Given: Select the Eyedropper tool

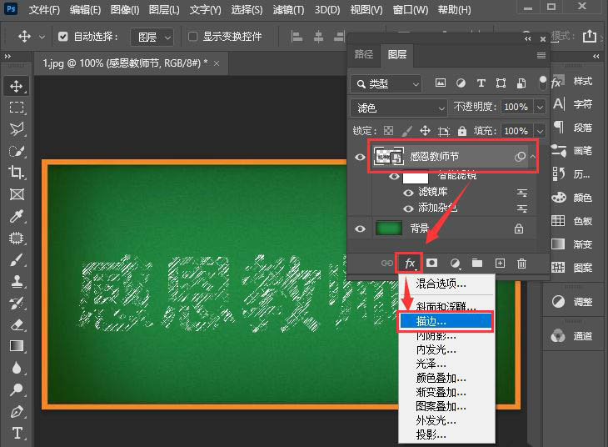Looking at the screenshot, I should click(x=17, y=216).
